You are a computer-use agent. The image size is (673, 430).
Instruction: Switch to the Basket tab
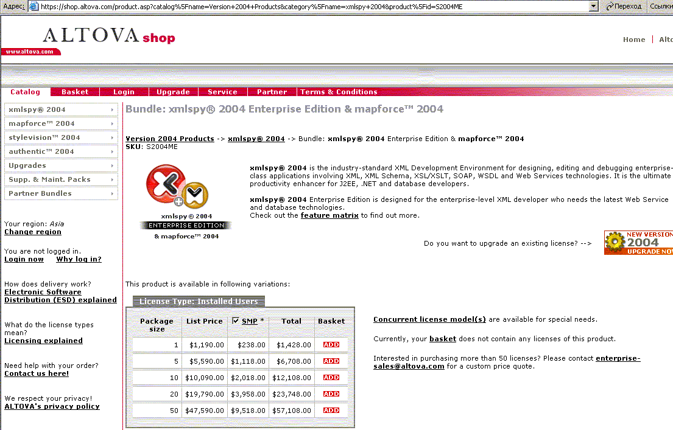click(75, 92)
